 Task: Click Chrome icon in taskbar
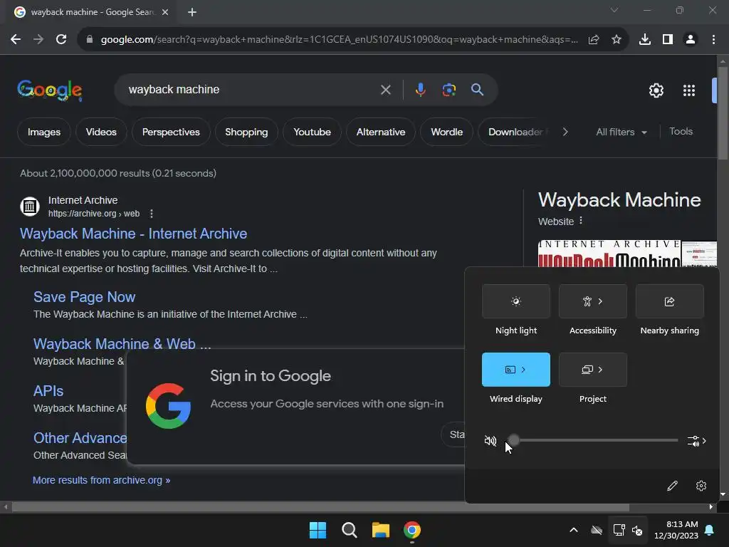tap(412, 530)
